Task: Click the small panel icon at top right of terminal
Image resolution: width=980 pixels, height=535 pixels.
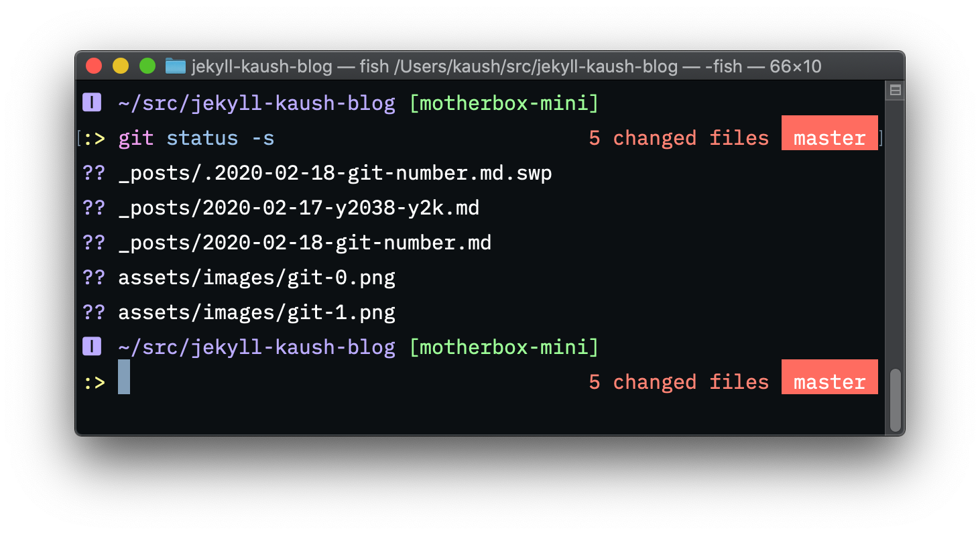Action: pos(895,89)
